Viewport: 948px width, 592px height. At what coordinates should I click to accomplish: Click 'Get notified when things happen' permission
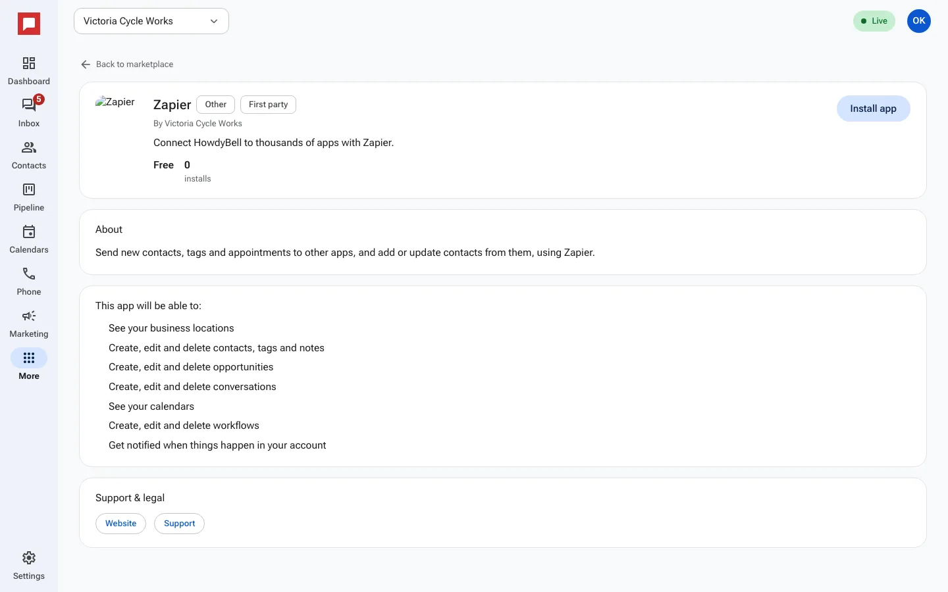coord(217,445)
